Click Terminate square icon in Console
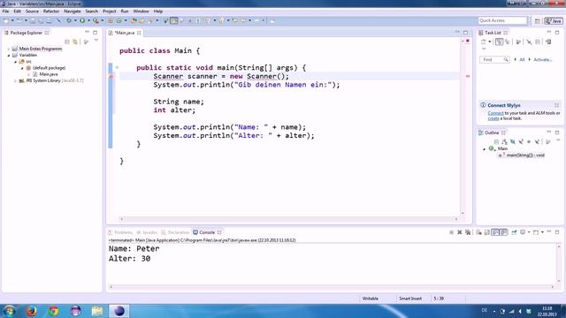566x318 pixels. click(x=451, y=232)
